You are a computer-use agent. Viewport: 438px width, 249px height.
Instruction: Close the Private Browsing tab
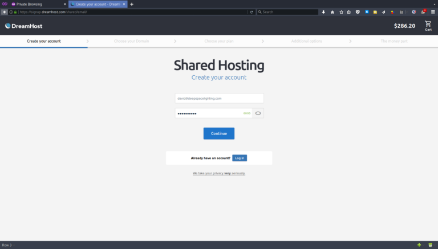point(65,4)
